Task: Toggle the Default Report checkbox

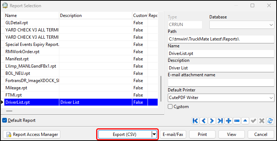Action: pyautogui.click(x=5, y=120)
